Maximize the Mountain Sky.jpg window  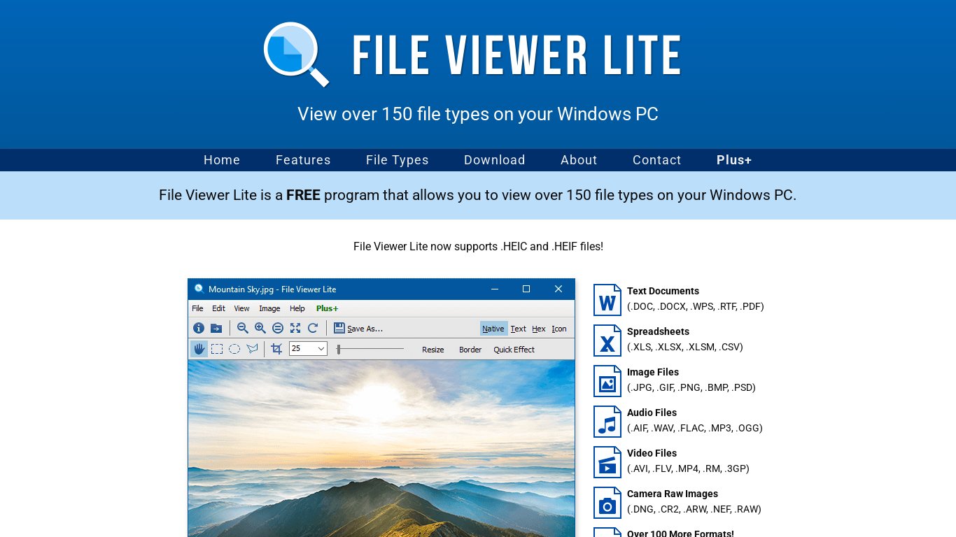526,289
